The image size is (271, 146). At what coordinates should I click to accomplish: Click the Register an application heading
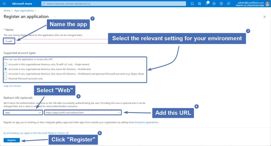(x=26, y=17)
